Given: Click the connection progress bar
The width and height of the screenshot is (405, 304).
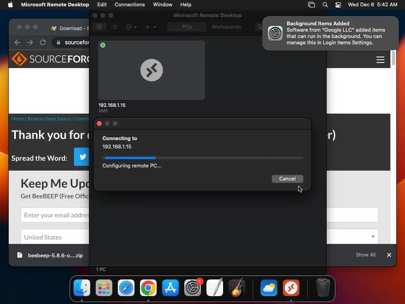Looking at the screenshot, I should [x=203, y=158].
